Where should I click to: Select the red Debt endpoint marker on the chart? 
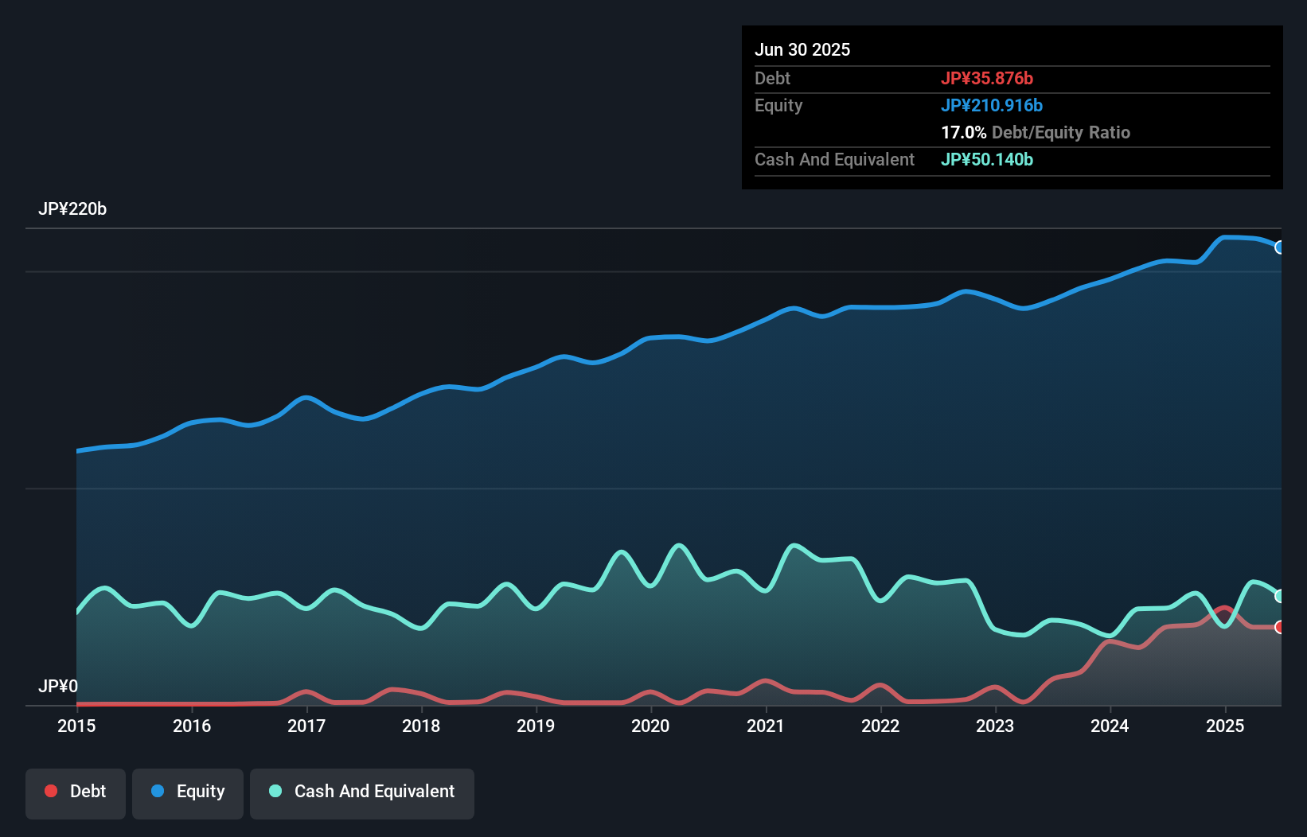tap(1281, 626)
